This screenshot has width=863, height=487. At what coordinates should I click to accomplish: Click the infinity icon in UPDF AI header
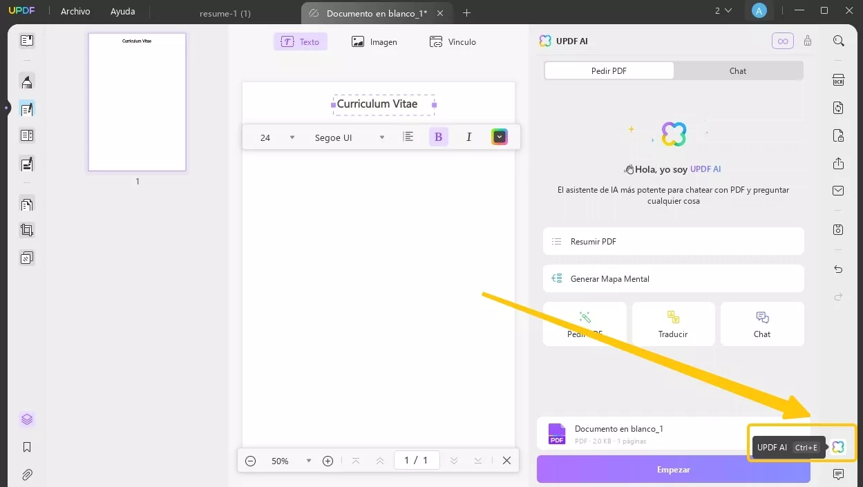pyautogui.click(x=783, y=41)
